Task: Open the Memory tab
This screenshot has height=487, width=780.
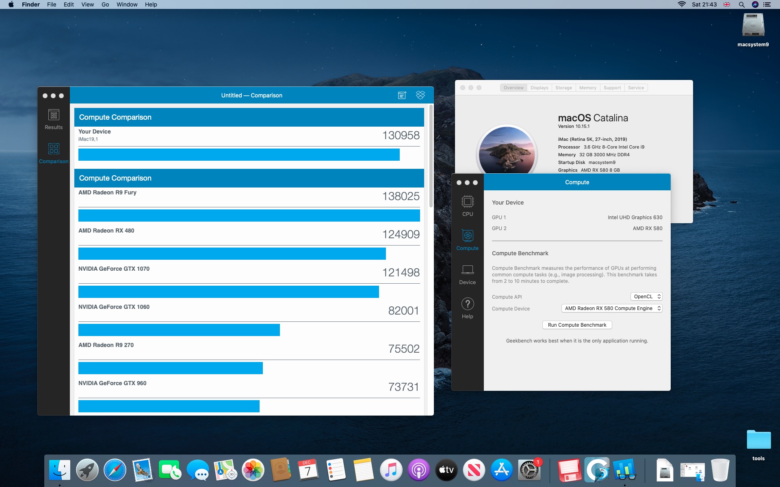Action: coord(587,88)
